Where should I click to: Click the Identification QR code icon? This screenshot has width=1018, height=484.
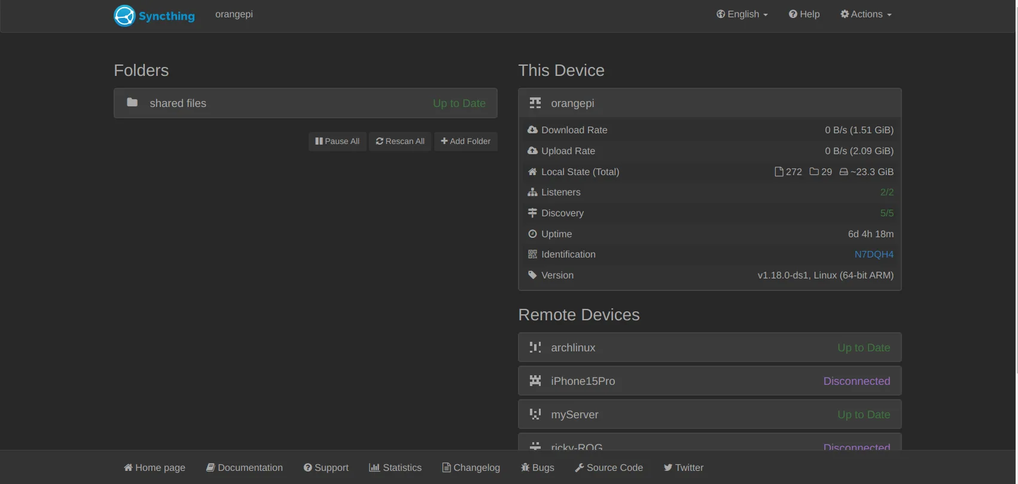[x=532, y=255]
